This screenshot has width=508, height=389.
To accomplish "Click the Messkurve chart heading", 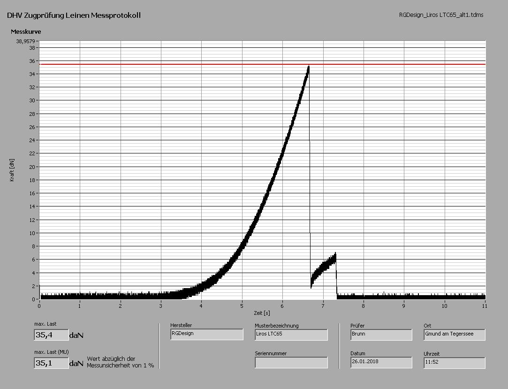I will [25, 32].
